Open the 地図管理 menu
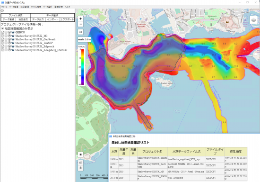260x182 pixels. click(25, 7)
